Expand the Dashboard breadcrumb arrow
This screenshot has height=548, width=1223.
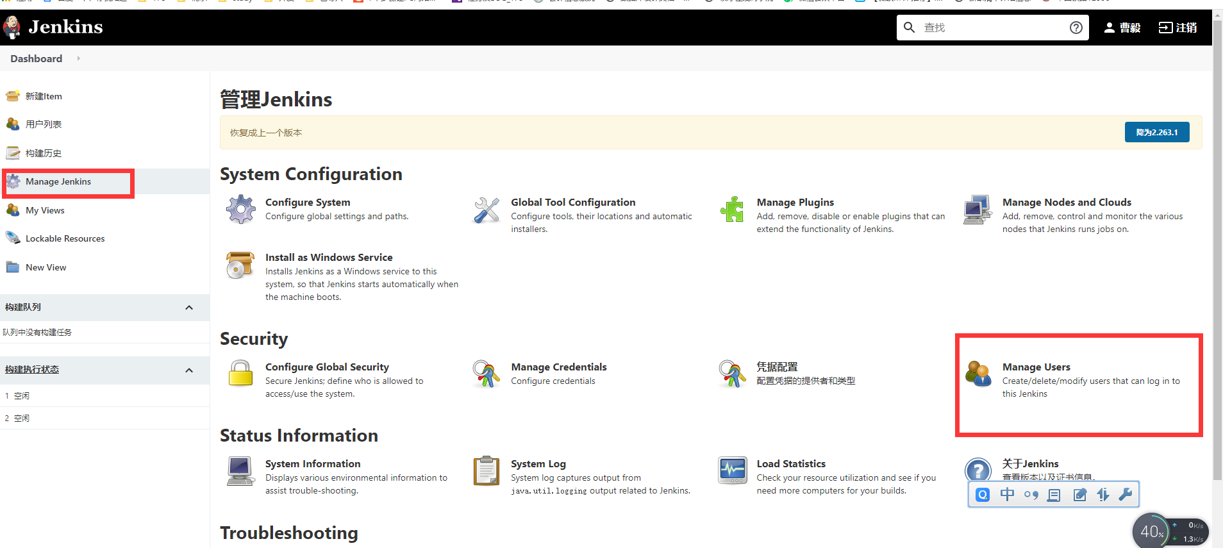[78, 58]
